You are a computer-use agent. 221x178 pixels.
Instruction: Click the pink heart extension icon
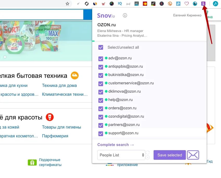point(186,4)
